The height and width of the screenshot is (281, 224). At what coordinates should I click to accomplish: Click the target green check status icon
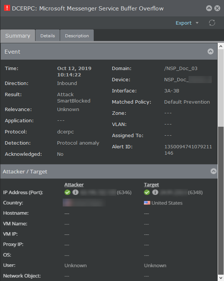click(x=147, y=192)
